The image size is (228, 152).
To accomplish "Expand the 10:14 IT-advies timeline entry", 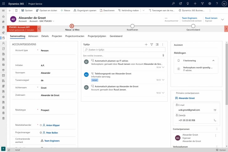I will pos(163,67).
